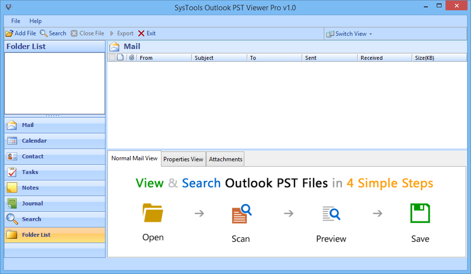Screen dimensions: 471x274
Task: Minimize the PST Viewer Pro window
Action: (x=426, y=6)
